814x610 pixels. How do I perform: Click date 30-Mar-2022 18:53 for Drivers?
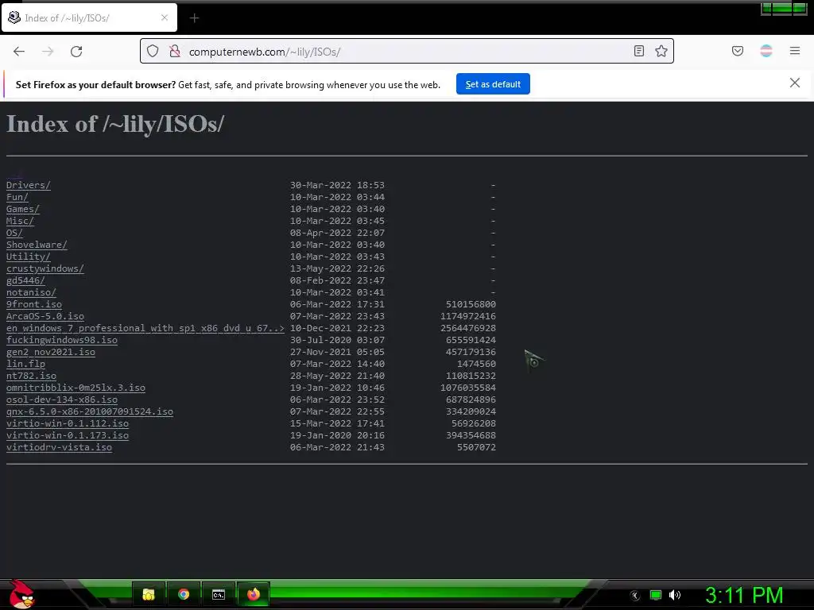pyautogui.click(x=337, y=185)
